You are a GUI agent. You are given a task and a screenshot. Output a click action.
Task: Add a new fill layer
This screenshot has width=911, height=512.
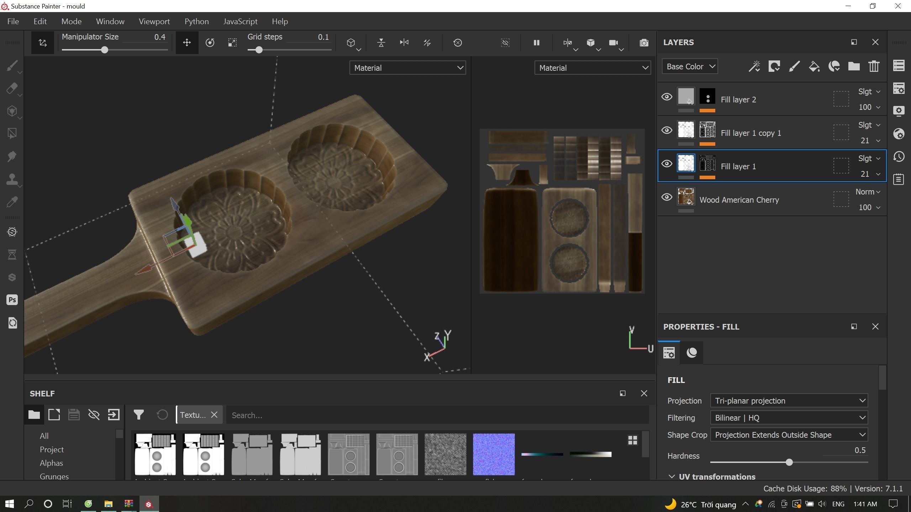814,66
